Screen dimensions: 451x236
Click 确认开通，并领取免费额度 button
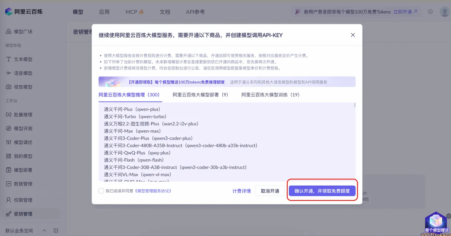[322, 191]
